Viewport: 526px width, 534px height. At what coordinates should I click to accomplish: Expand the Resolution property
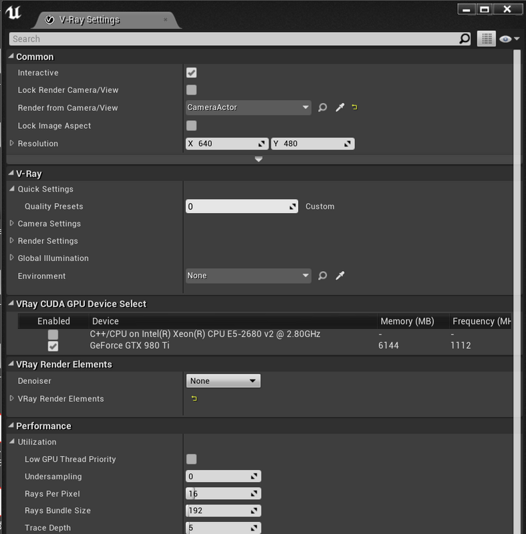tap(11, 143)
